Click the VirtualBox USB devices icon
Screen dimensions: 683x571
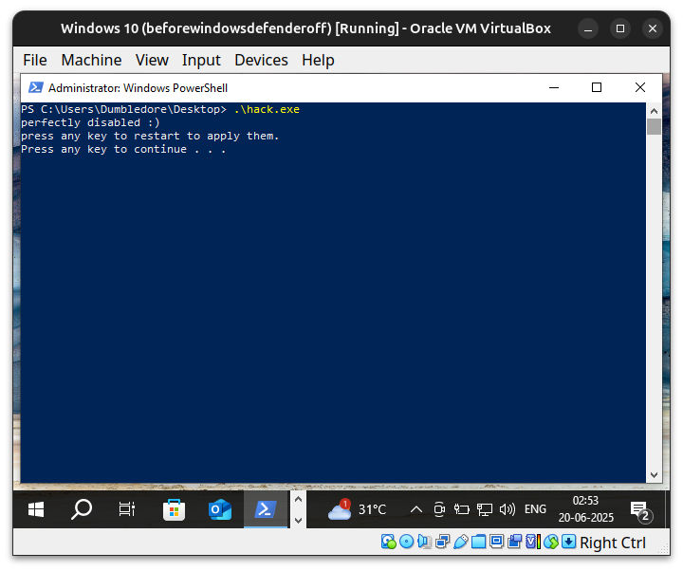[460, 542]
